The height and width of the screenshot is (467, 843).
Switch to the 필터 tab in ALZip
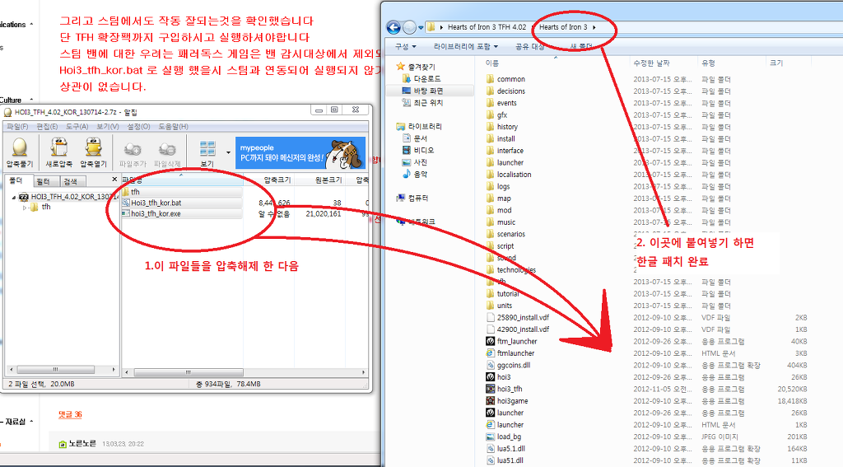[x=43, y=181]
